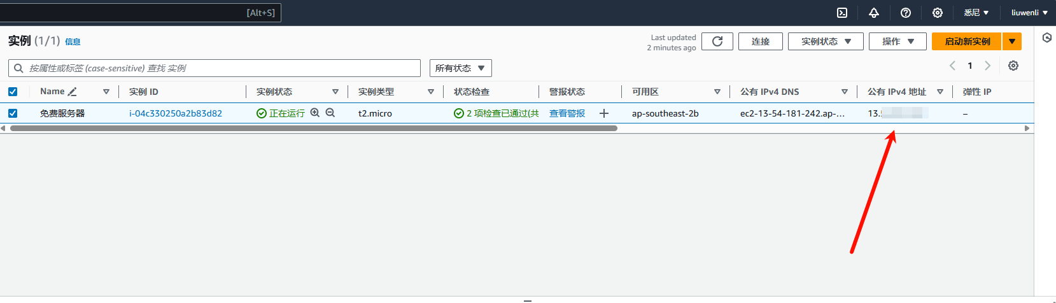1056x303 pixels.
Task: Open the notifications bell icon
Action: (874, 13)
